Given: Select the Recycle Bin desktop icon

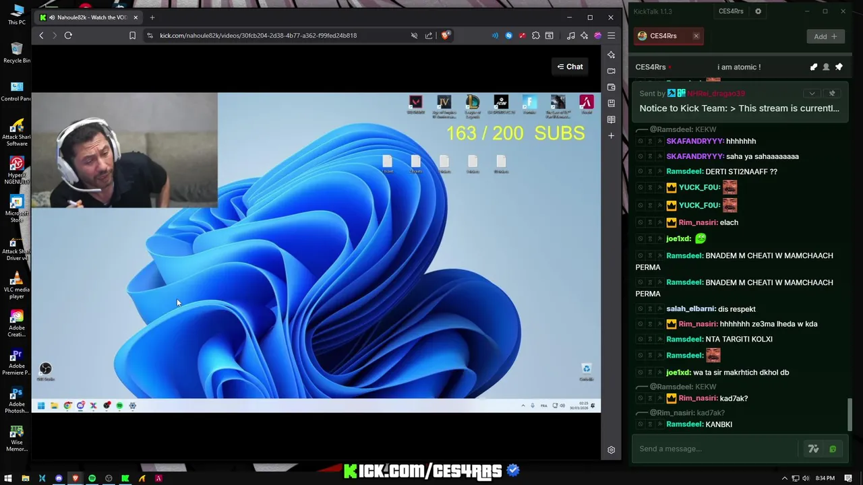Looking at the screenshot, I should 17,53.
